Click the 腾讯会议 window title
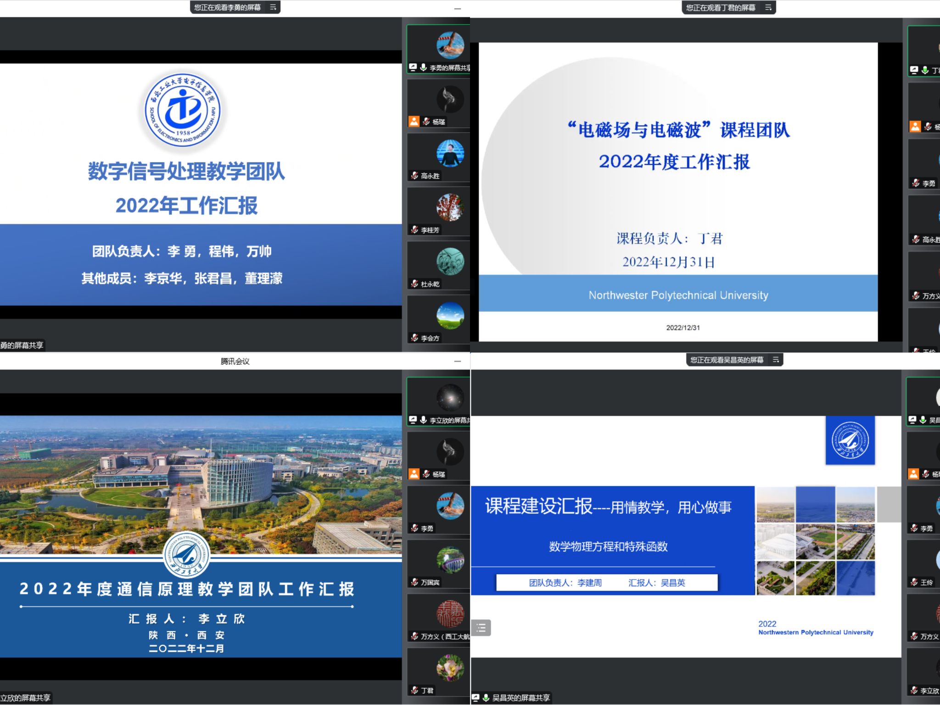940x705 pixels. 235,361
